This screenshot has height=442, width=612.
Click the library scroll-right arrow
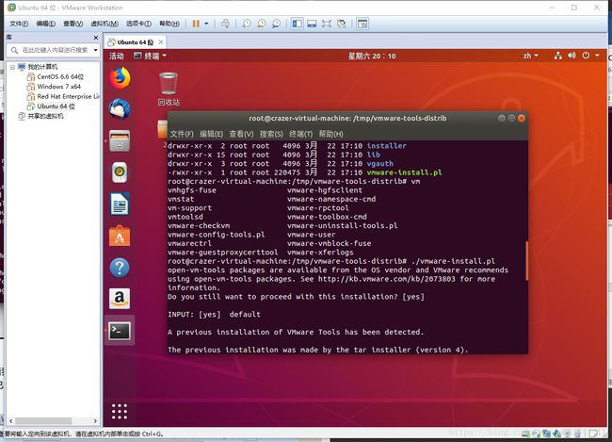(x=95, y=421)
